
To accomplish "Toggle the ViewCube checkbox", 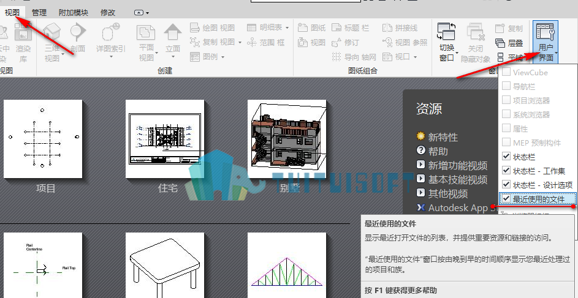I will 506,72.
